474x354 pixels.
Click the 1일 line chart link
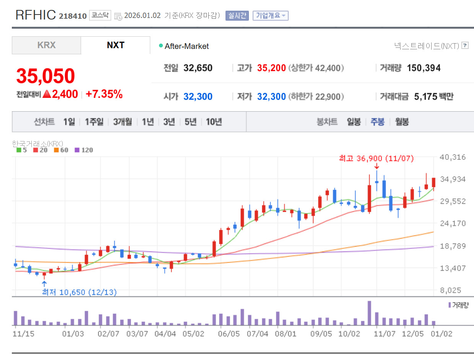[x=69, y=122]
